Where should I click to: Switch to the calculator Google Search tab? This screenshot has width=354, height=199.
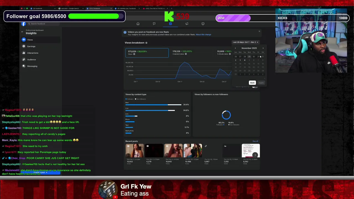pyautogui.click(x=70, y=9)
